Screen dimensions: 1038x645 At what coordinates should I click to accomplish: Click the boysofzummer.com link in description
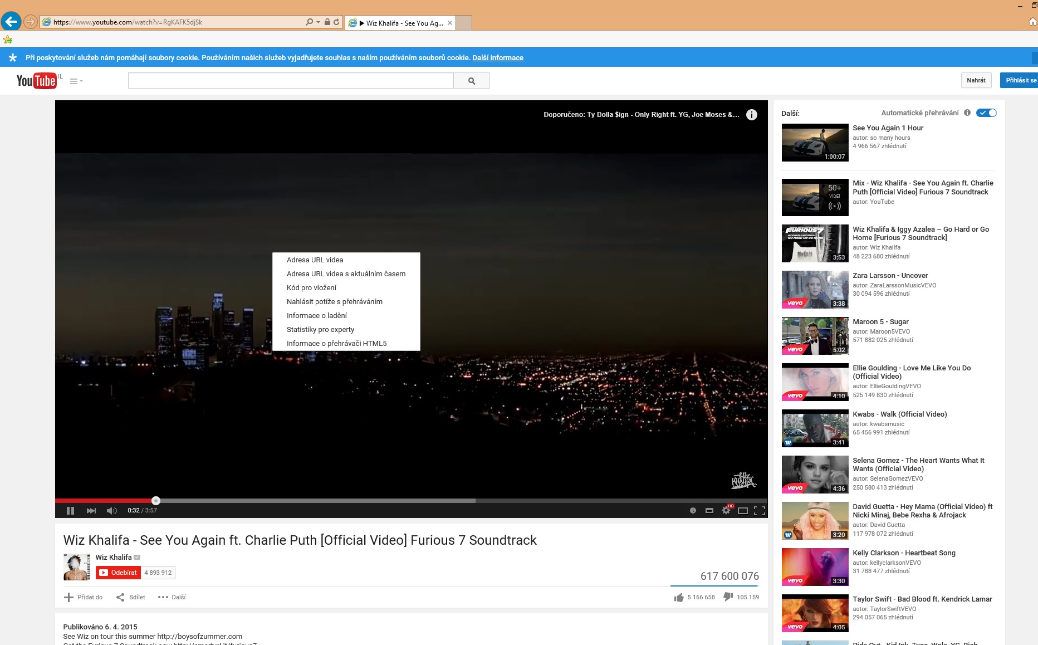click(x=199, y=636)
